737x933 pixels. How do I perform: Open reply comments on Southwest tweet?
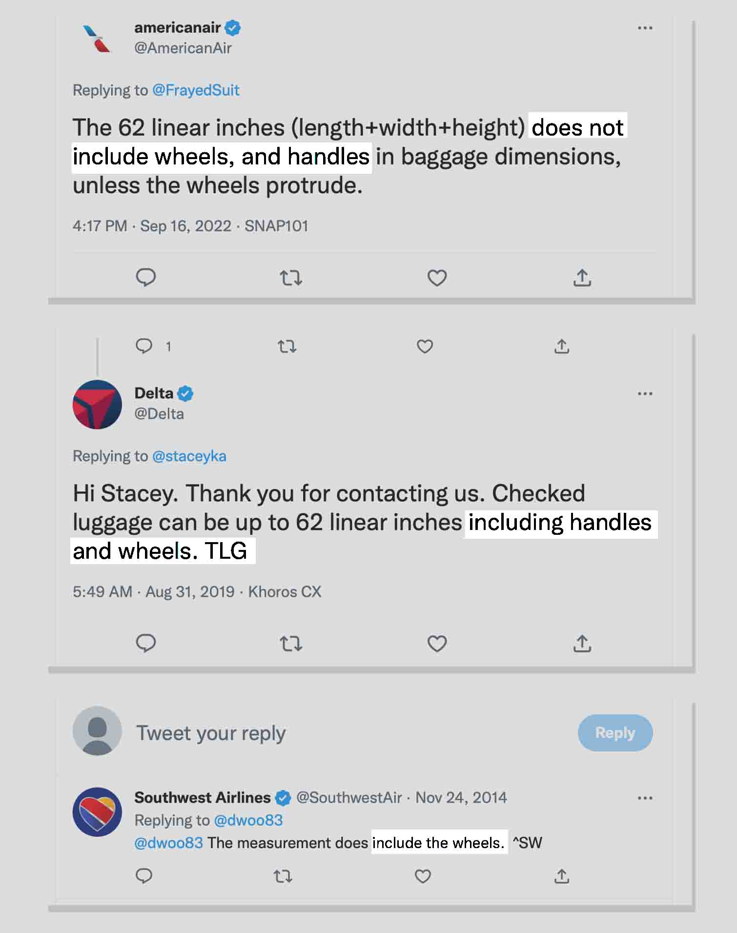144,876
